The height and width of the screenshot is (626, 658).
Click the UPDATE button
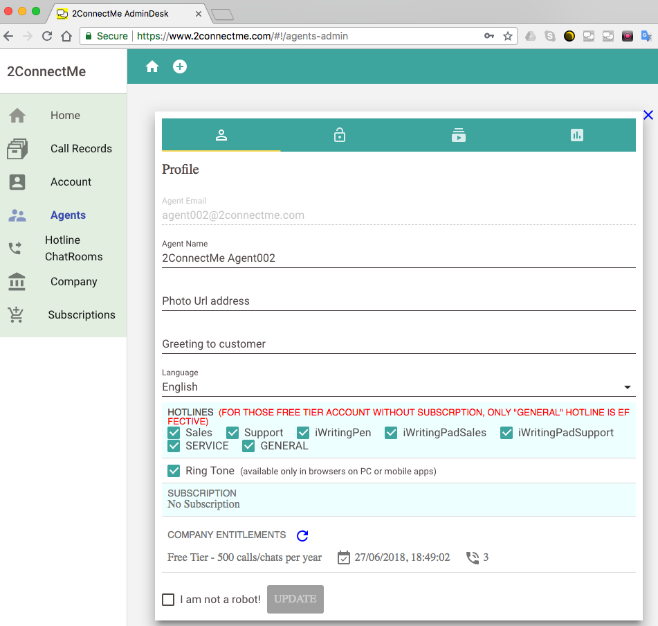tap(295, 600)
